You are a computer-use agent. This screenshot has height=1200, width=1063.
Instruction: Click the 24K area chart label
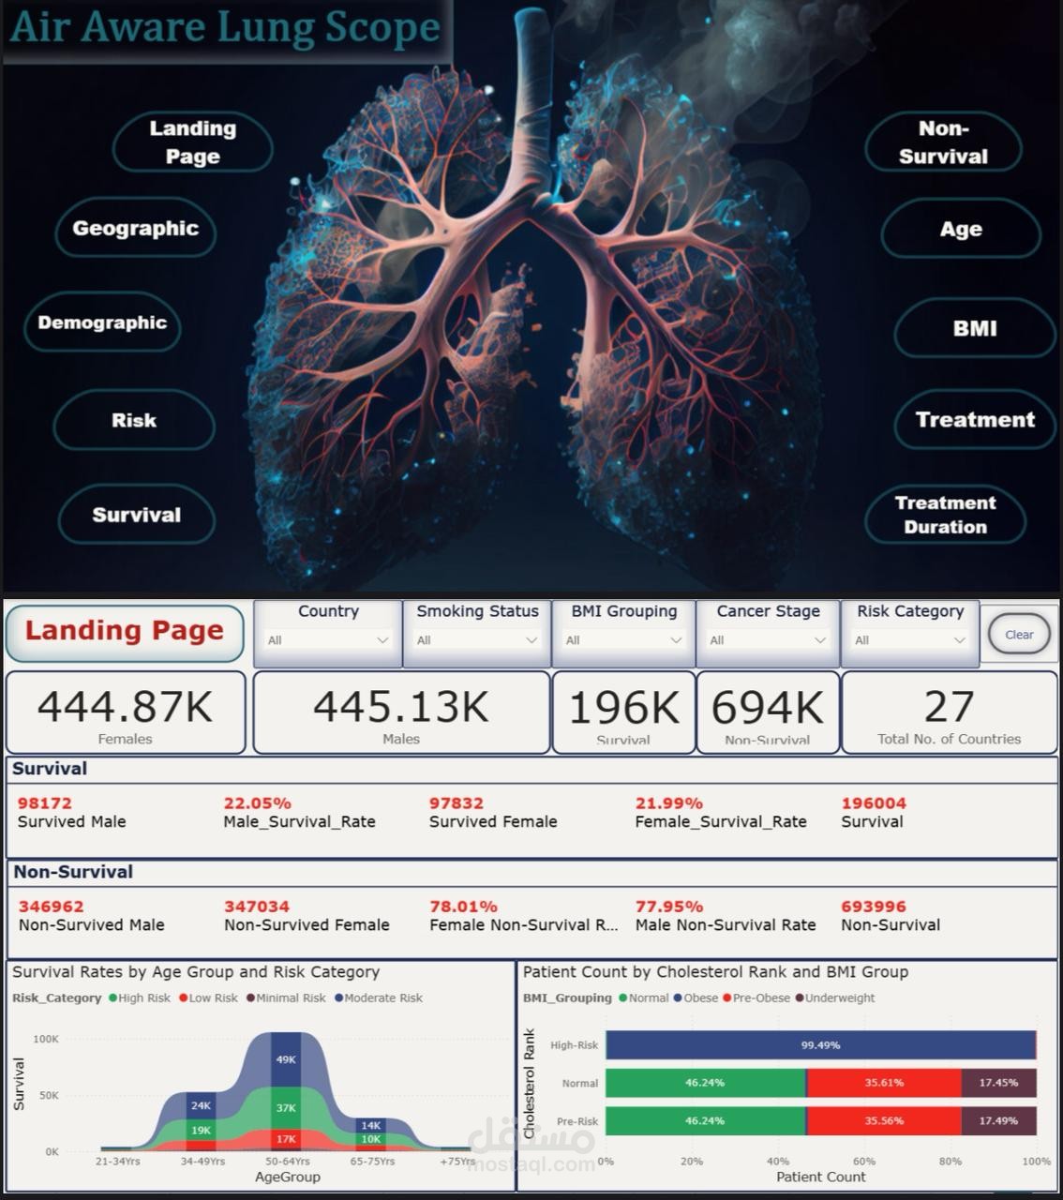202,1106
